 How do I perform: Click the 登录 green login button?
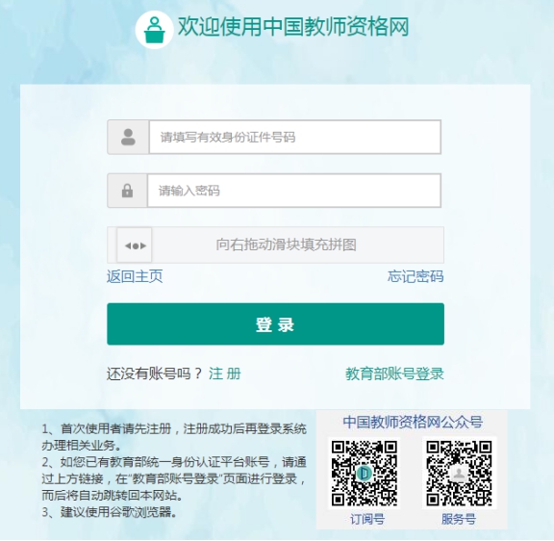pos(276,323)
